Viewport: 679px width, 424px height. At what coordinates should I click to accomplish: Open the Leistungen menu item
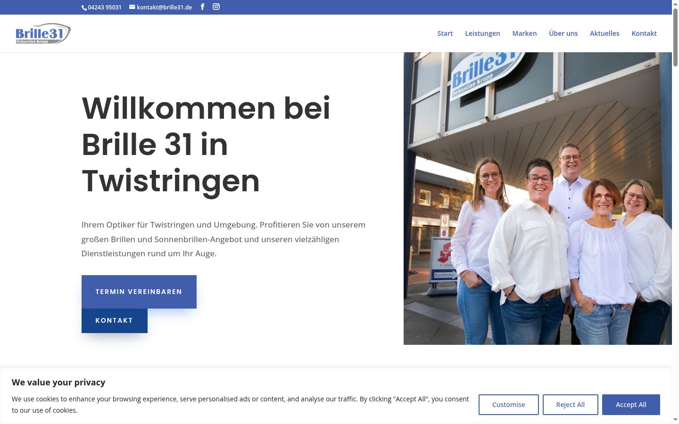[482, 33]
